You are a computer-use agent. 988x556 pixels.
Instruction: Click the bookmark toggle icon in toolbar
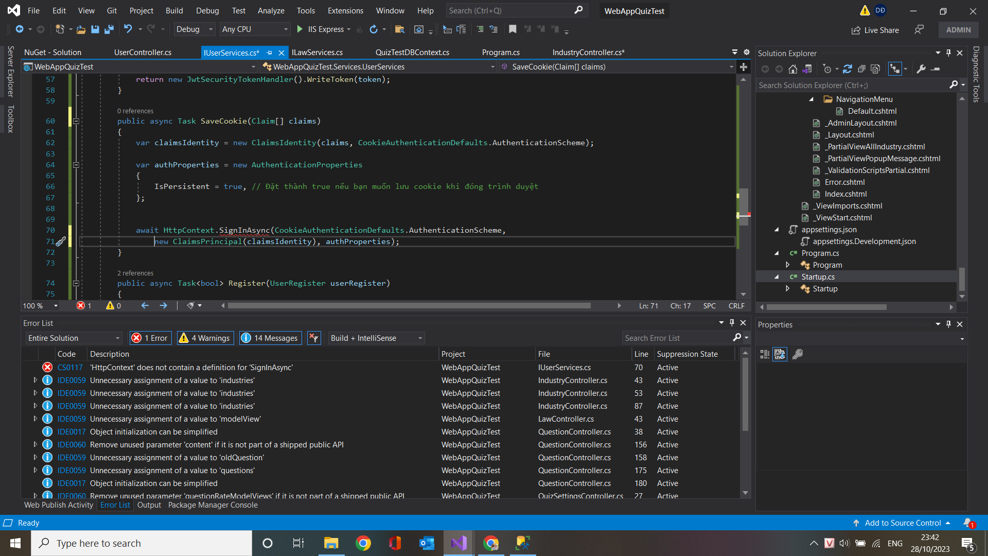tap(513, 29)
